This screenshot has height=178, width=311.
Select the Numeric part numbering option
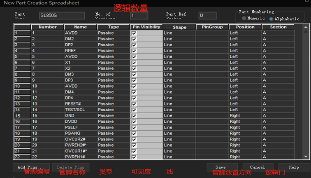244,18
